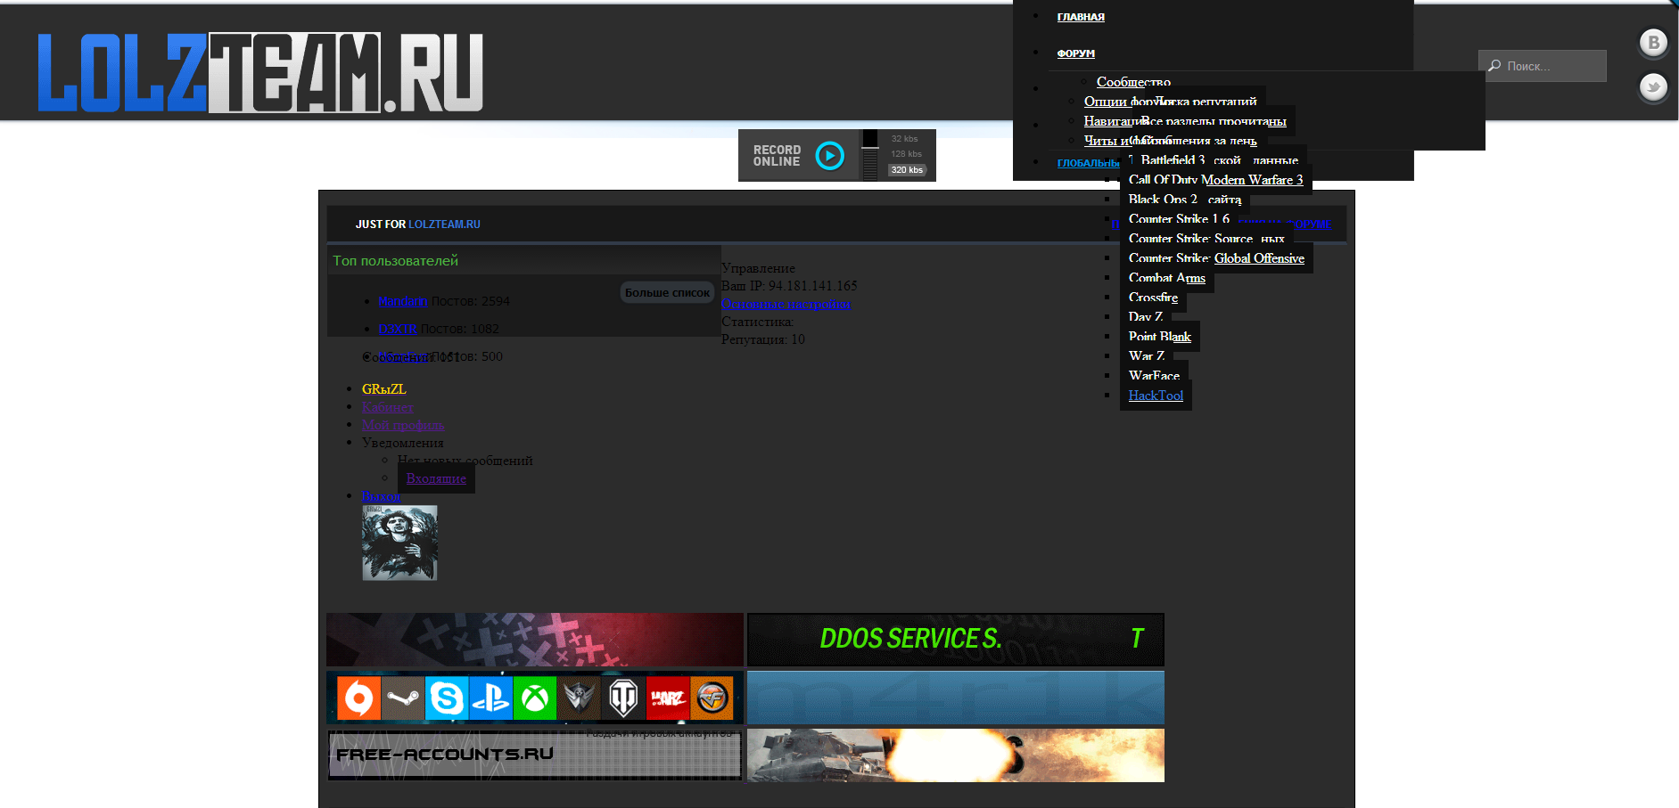Image resolution: width=1679 pixels, height=808 pixels.
Task: Open D3XTR user profile link
Action: 397,329
